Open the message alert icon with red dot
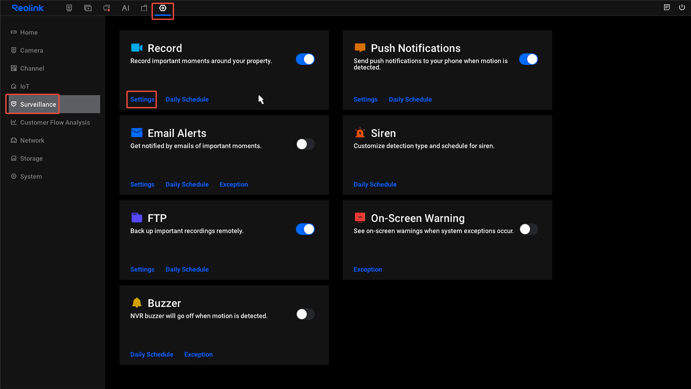This screenshot has width=691, height=389. pos(106,8)
